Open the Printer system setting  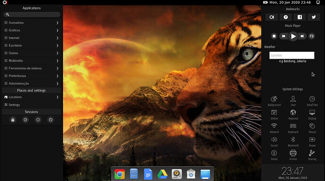pos(293,155)
